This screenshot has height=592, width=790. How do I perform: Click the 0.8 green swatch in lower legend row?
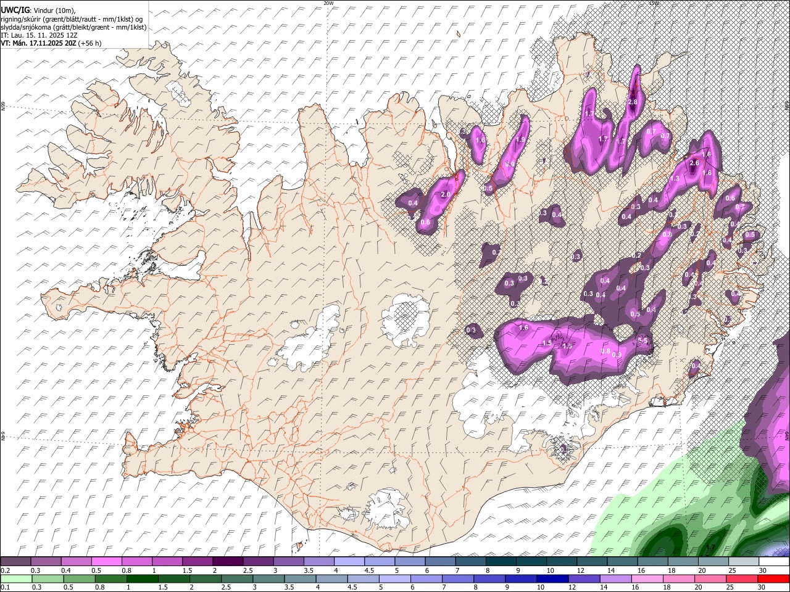point(110,578)
